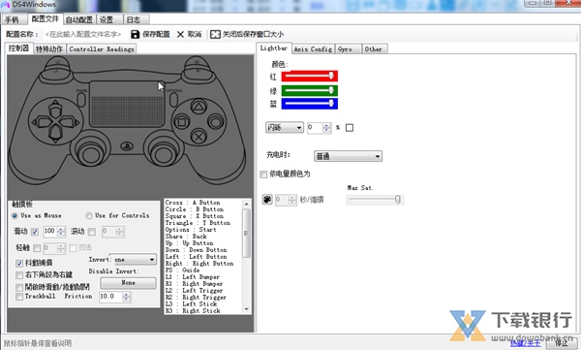Screen dimensions: 581x350
Task: Click the button mapping list scrollbar
Action: coord(246,257)
